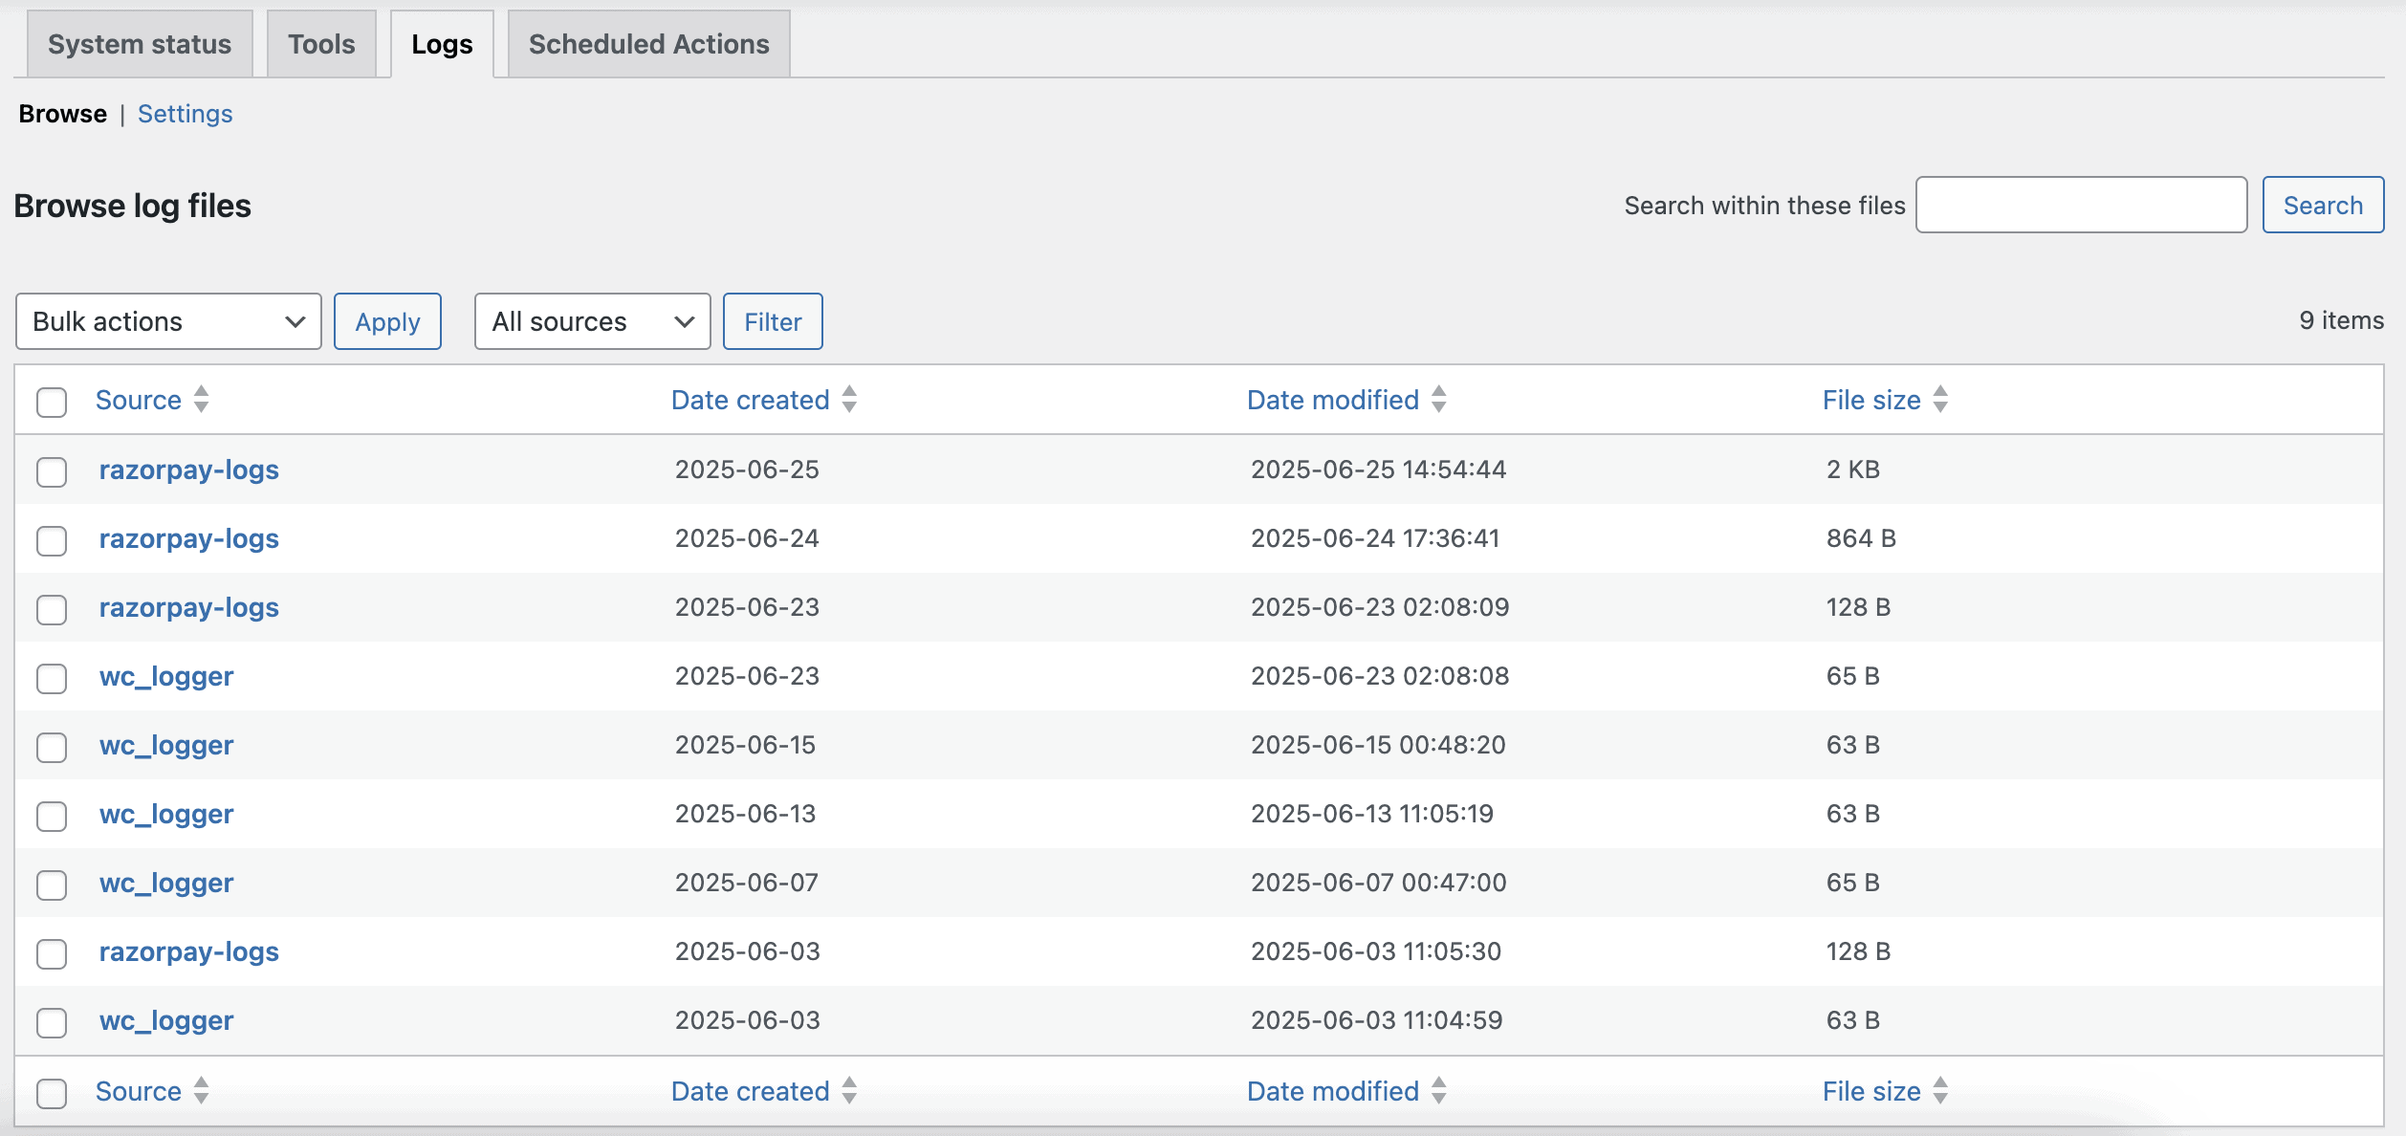Viewport: 2406px width, 1136px height.
Task: Click the Date created column header label
Action: pos(751,400)
